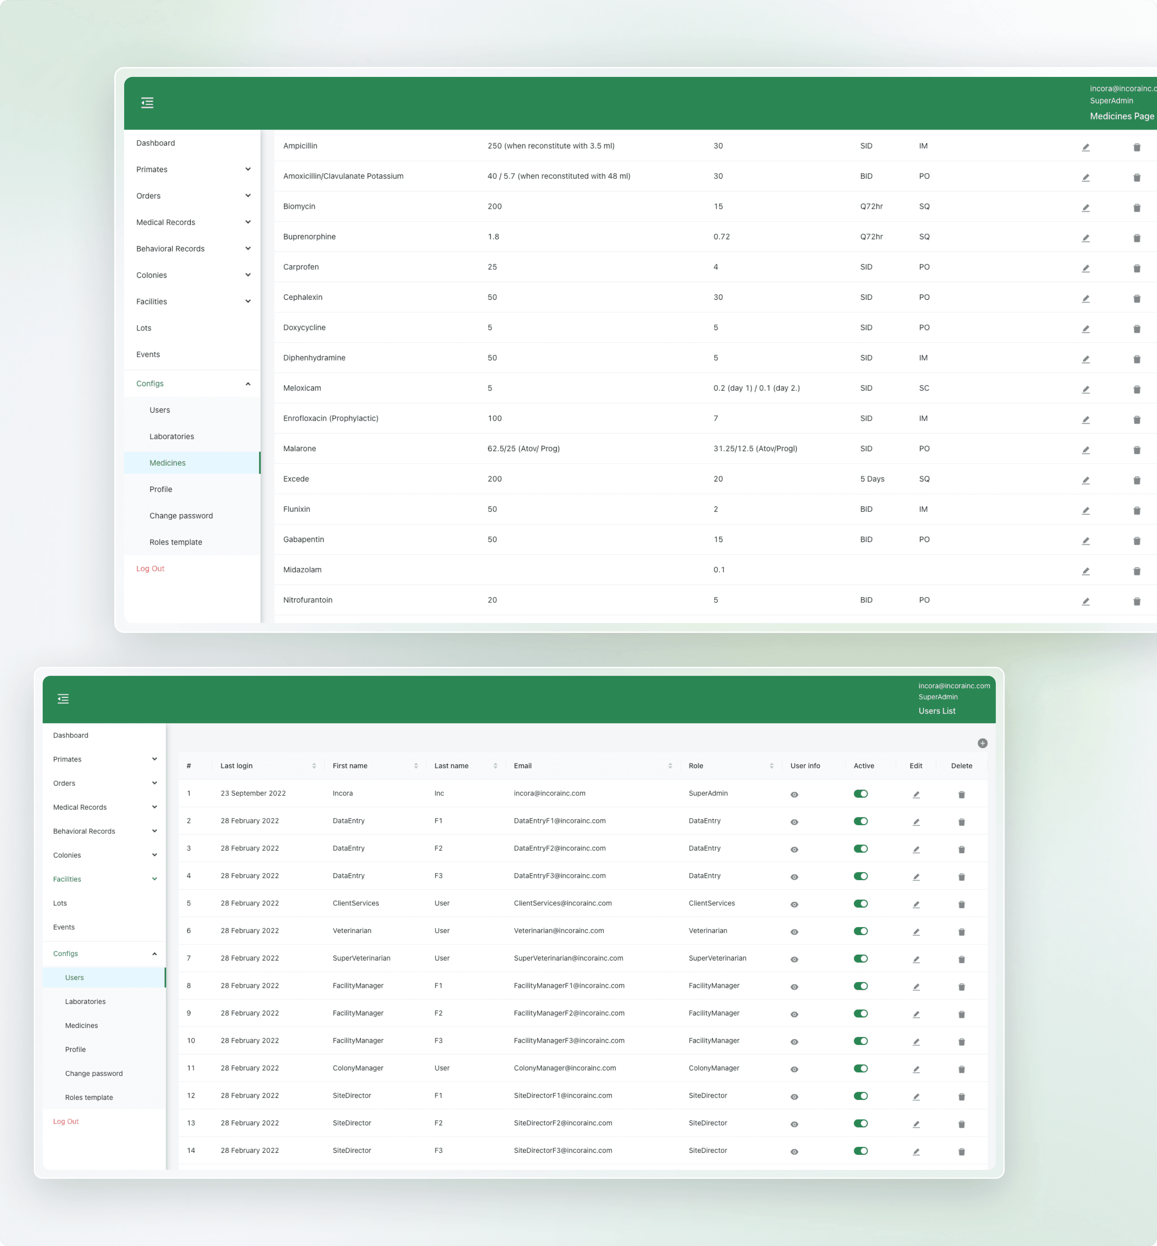Screen dimensions: 1157x1246
Task: Open Dashboard in Medicines window sidebar
Action: [156, 143]
